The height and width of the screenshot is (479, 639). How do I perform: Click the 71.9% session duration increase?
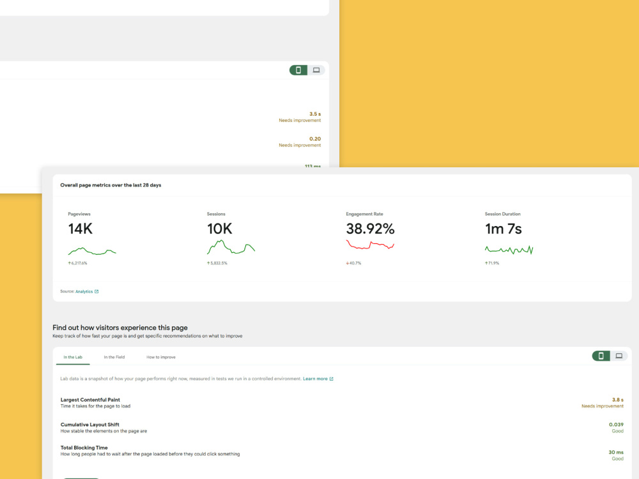pyautogui.click(x=492, y=263)
